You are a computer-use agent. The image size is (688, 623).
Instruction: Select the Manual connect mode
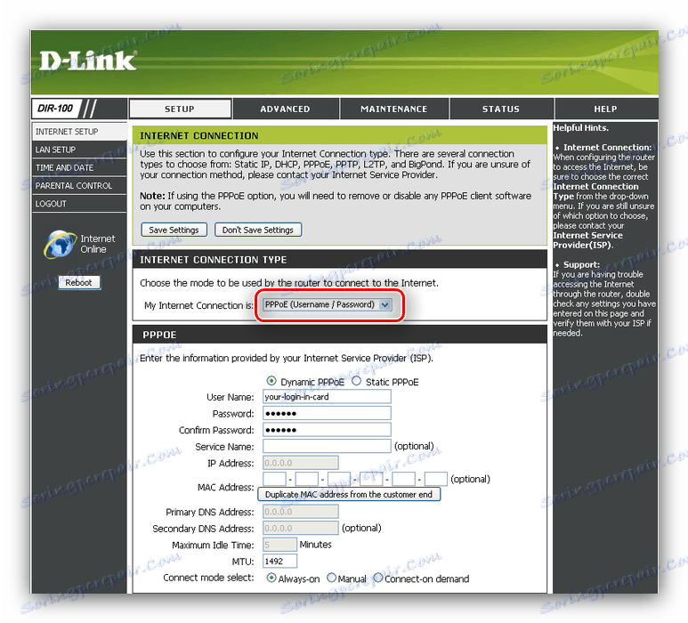point(332,578)
